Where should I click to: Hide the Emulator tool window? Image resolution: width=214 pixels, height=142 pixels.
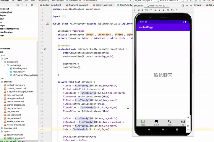(191, 5)
